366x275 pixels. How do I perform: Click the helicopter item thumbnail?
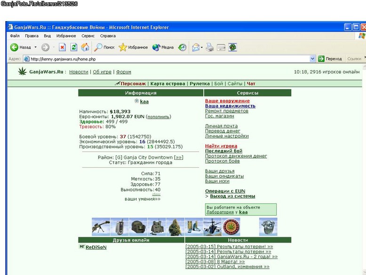click(x=213, y=226)
